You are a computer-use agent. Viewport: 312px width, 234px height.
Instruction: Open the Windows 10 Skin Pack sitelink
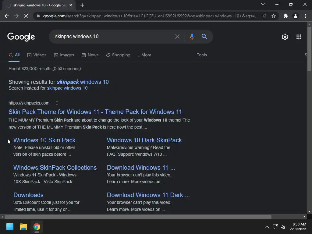pos(44,140)
